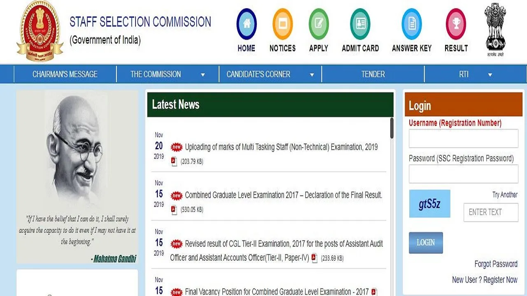Focus the Username registration number field
Viewport: 527px width, 296px height.
[463, 139]
